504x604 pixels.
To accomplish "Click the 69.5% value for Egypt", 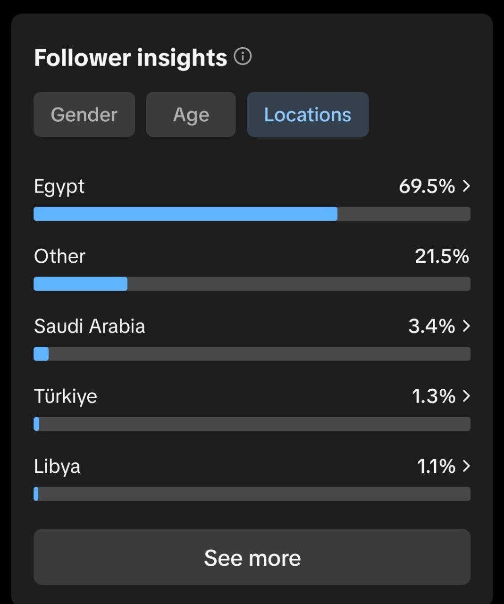I will tap(427, 186).
